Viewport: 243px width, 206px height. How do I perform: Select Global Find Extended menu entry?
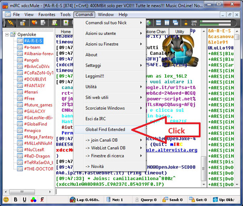[x=105, y=130]
